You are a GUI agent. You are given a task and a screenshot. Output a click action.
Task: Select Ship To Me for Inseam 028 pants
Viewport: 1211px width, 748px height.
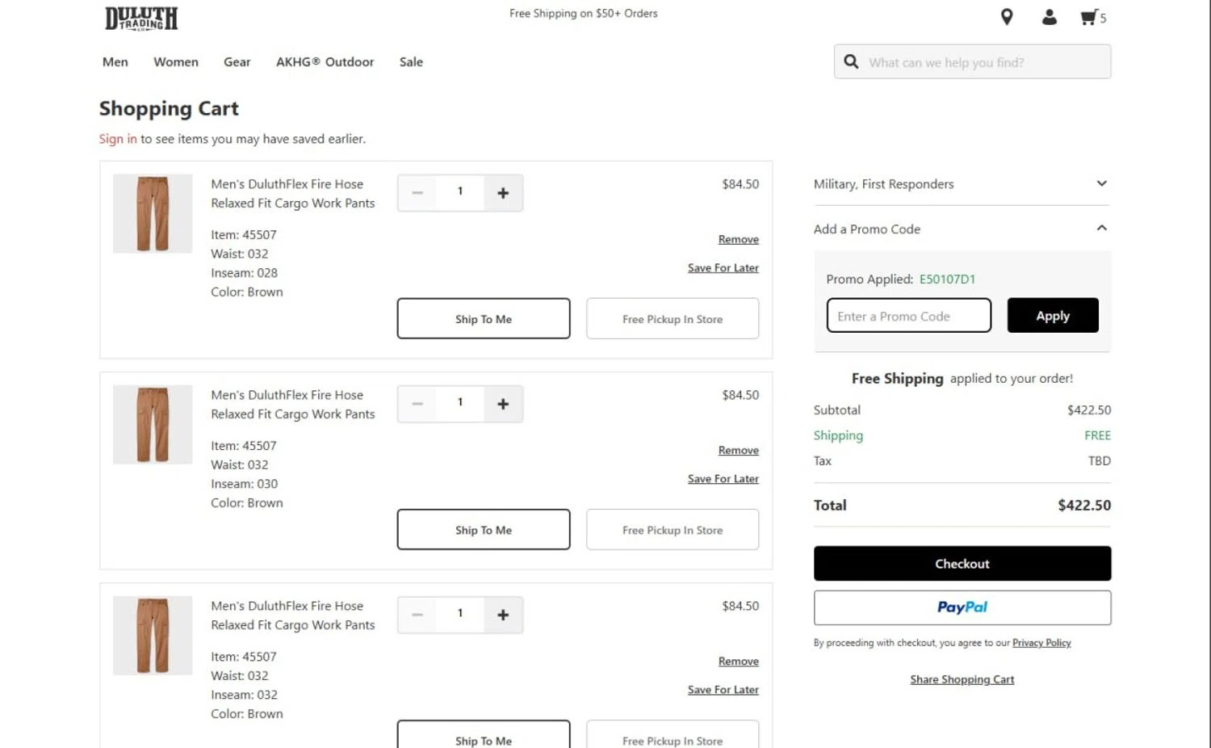(x=483, y=319)
